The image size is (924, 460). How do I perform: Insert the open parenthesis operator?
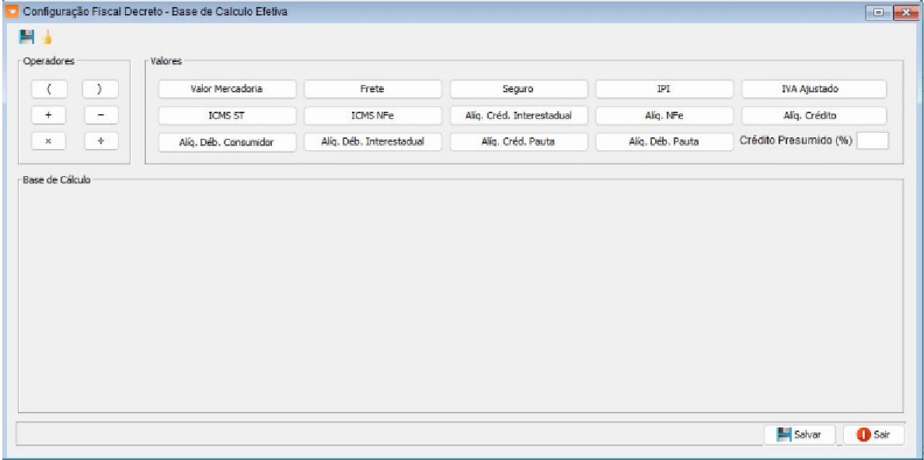[x=48, y=89]
